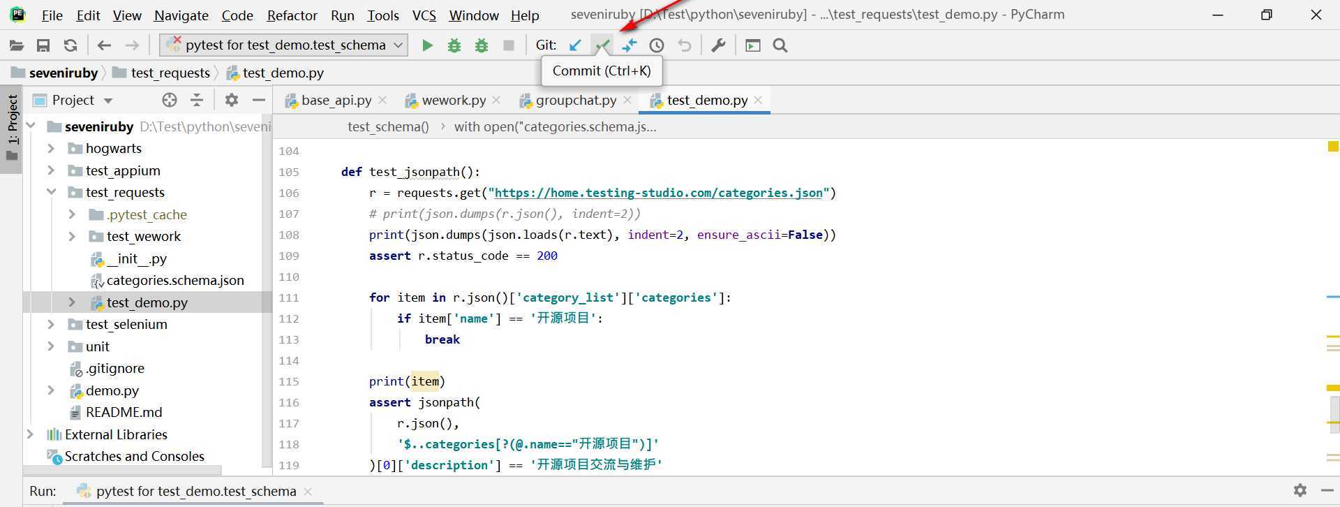Image resolution: width=1340 pixels, height=507 pixels.
Task: Click the editor vertical scrollbar thumb
Action: [x=1334, y=415]
